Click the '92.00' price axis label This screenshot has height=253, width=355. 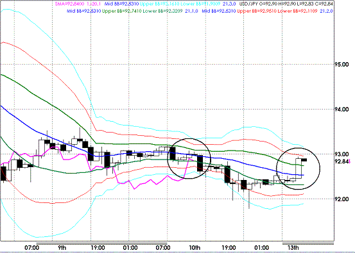point(342,199)
